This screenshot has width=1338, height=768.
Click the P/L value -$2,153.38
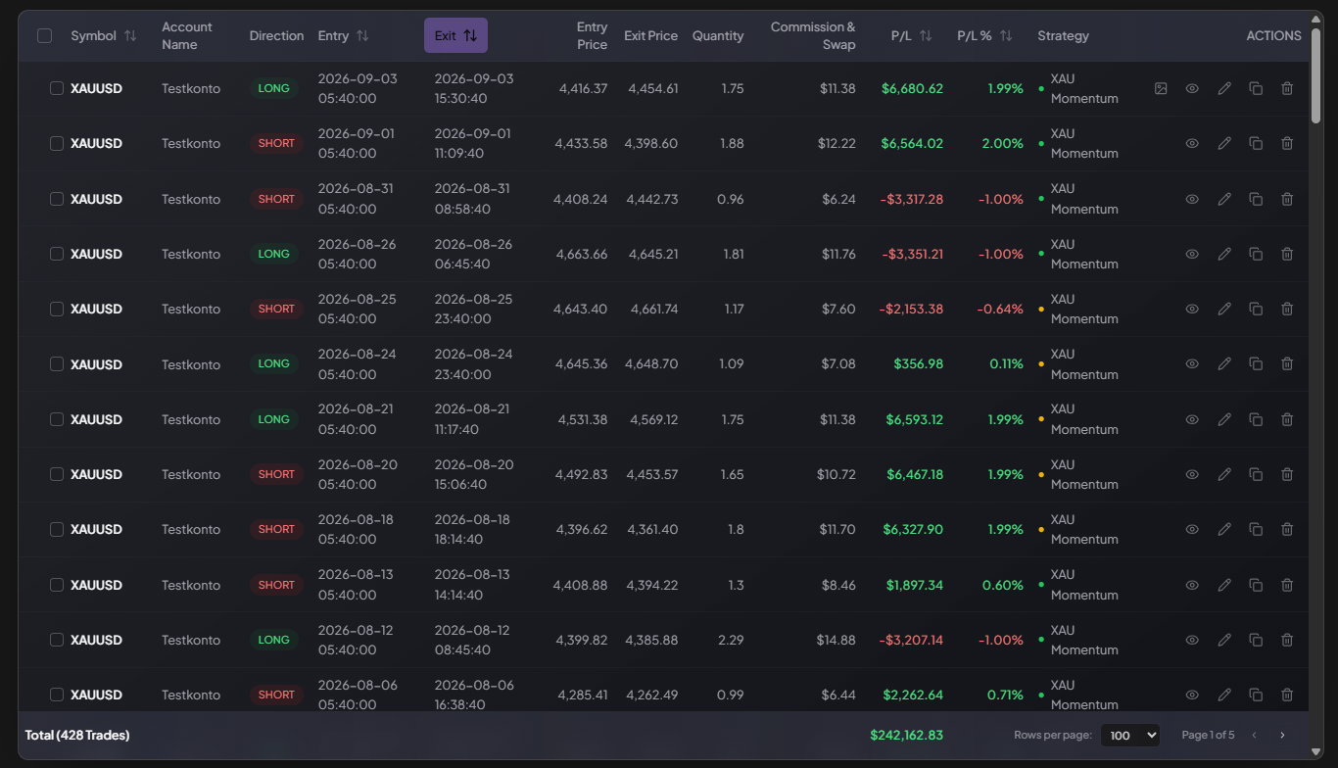[911, 309]
